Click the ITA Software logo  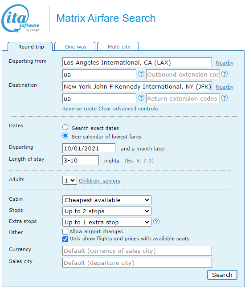coord(20,18)
